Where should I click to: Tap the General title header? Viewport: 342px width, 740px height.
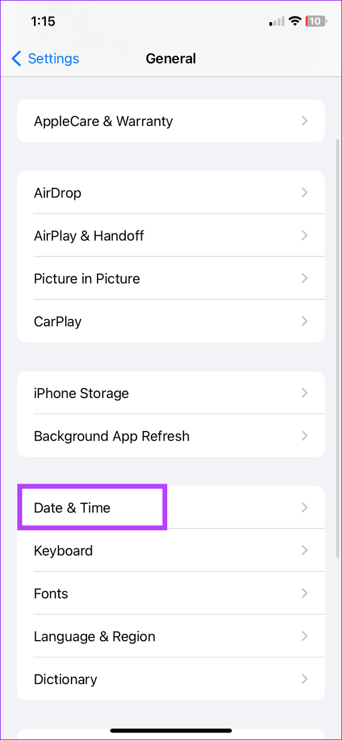click(171, 58)
